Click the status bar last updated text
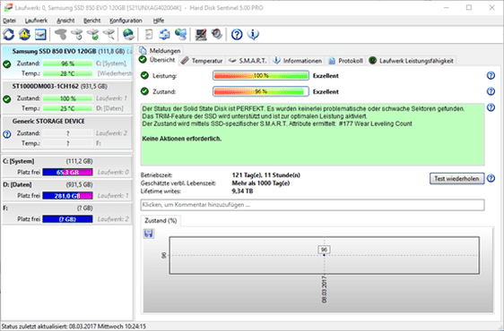The width and height of the screenshot is (504, 331). pyautogui.click(x=74, y=327)
